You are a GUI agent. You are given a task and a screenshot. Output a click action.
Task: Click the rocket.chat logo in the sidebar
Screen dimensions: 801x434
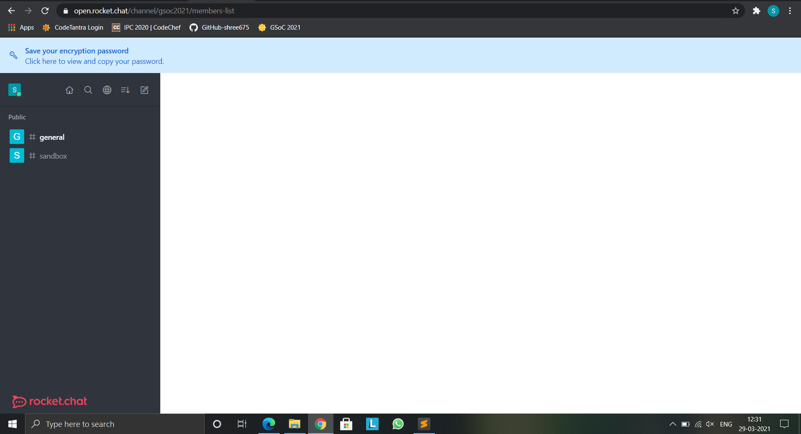49,401
